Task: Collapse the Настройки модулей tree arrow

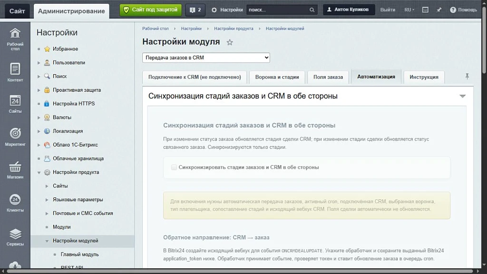Action: tap(47, 241)
